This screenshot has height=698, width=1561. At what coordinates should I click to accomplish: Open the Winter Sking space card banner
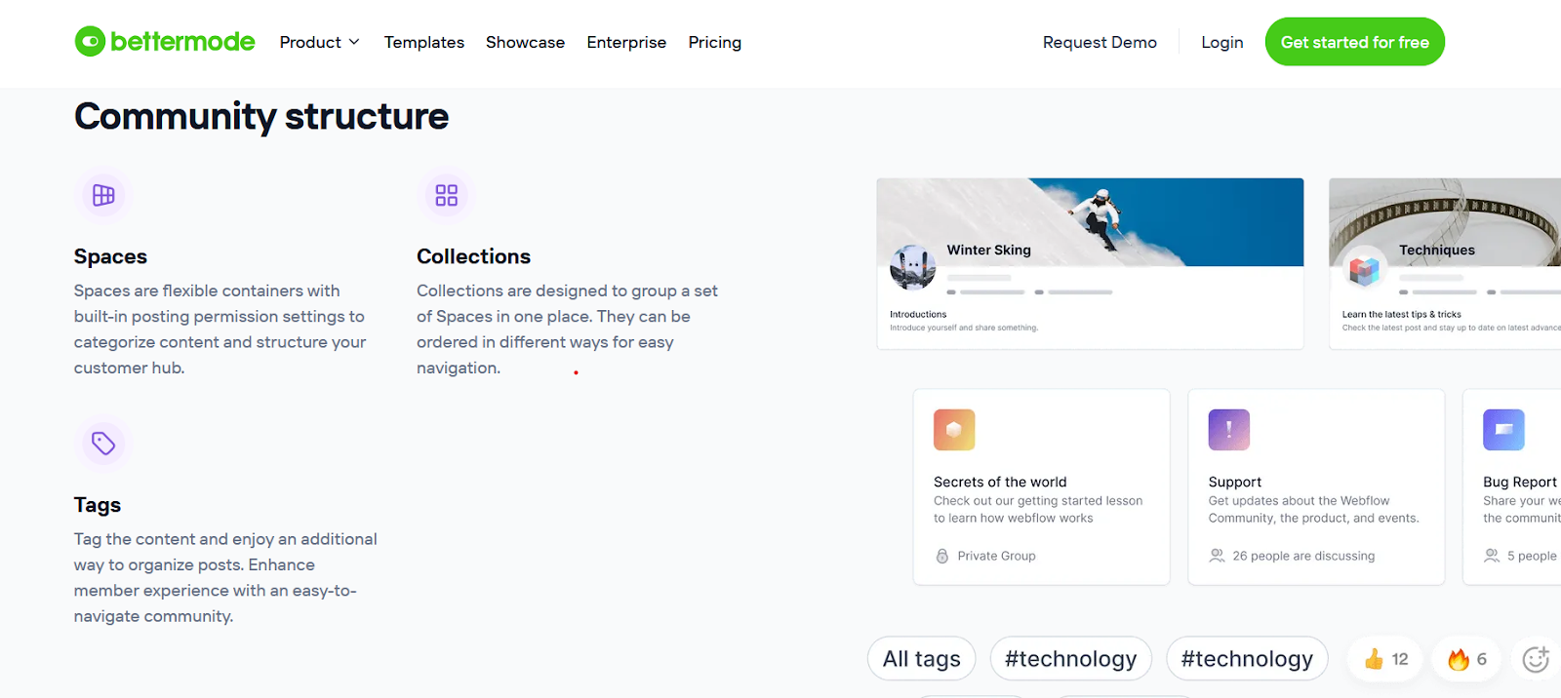coord(1090,221)
